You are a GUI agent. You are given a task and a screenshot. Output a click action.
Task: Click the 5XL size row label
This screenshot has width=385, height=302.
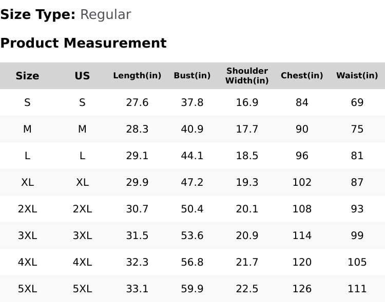27,289
